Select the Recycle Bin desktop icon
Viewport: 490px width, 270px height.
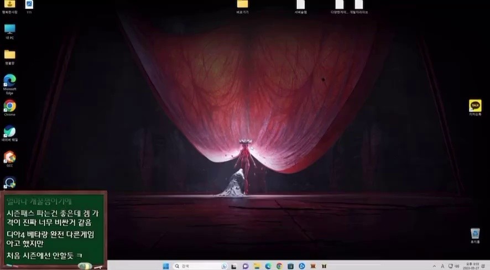pyautogui.click(x=475, y=233)
